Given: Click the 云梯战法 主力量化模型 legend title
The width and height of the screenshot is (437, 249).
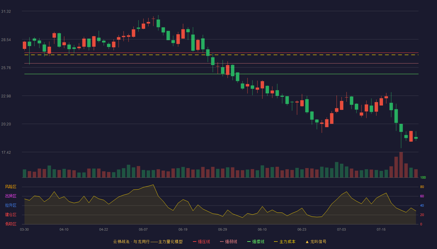Looking at the screenshot, I should tap(148, 242).
